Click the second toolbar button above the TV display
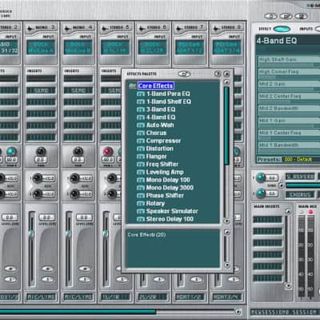320x320 pixels. (x=286, y=16)
